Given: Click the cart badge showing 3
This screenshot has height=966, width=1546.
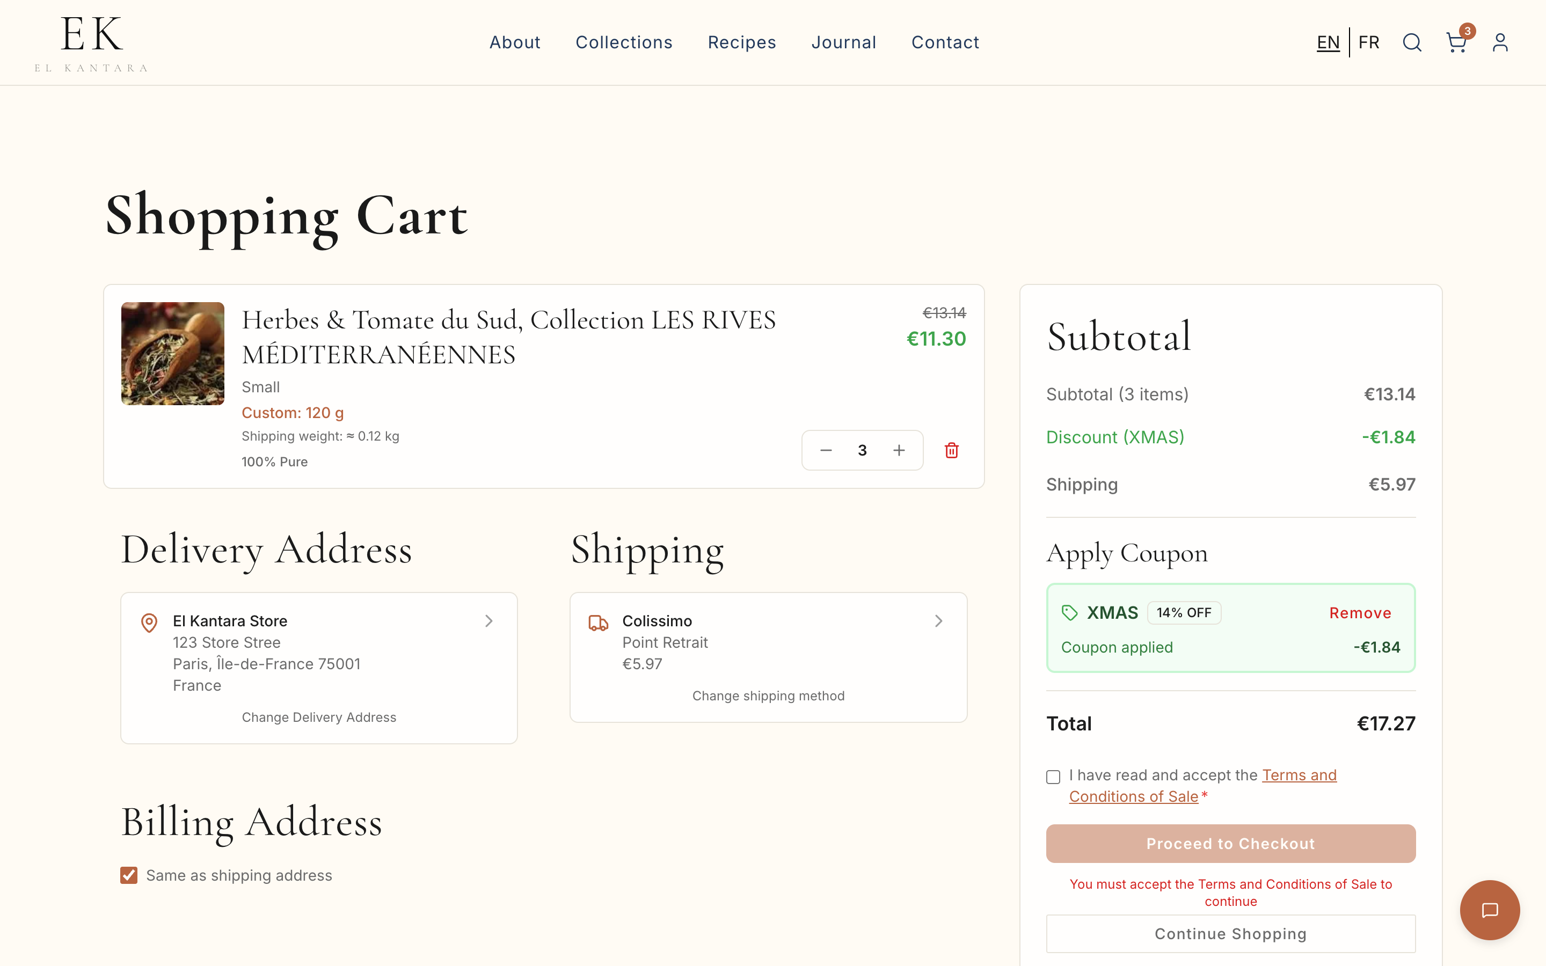Looking at the screenshot, I should point(1468,31).
